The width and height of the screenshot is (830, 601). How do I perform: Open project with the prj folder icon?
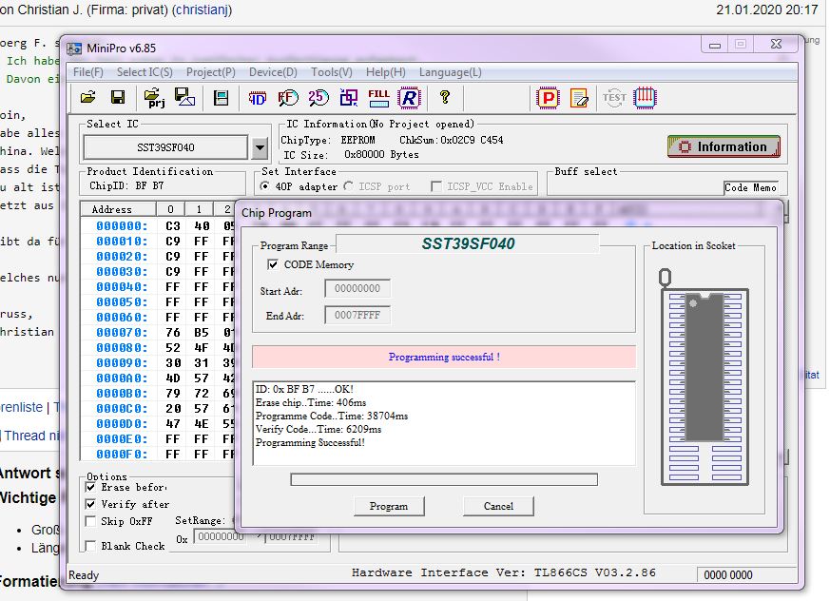(x=155, y=98)
